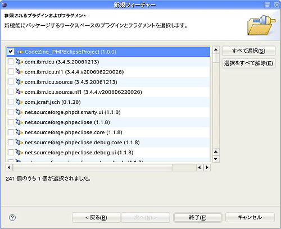281x229 pixels.
Task: Select the CodeZine_PHPEclipseProject (1.0.0) row text
Action: tap(70, 52)
